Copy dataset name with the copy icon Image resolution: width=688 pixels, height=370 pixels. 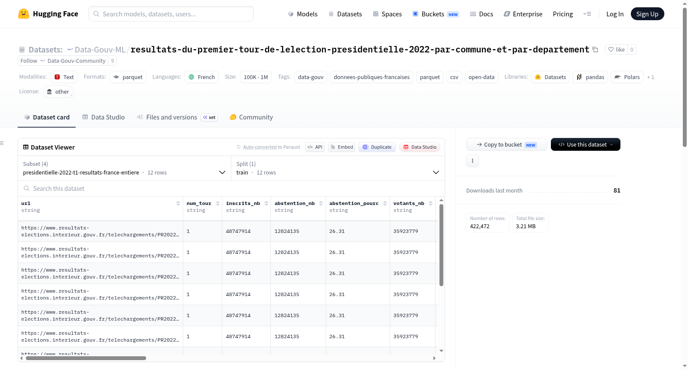coord(595,49)
